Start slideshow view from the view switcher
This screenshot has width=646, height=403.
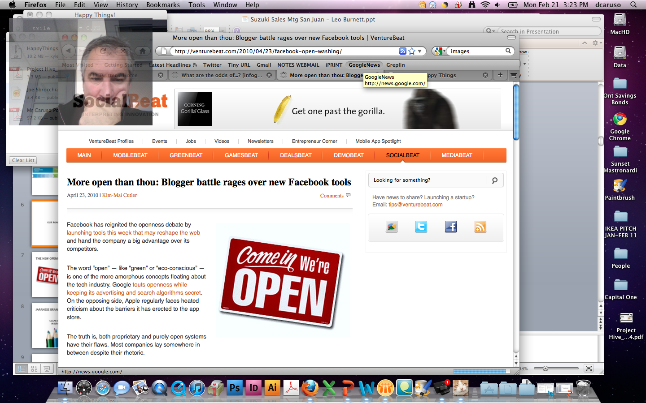(x=47, y=369)
